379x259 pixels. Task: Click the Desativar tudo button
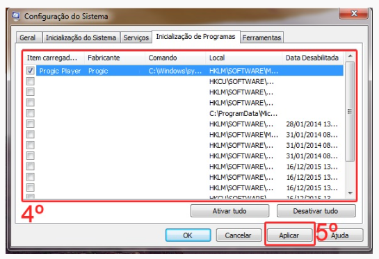[x=316, y=211]
